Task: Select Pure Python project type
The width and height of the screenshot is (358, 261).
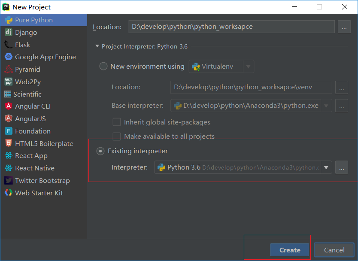Action: pos(33,20)
